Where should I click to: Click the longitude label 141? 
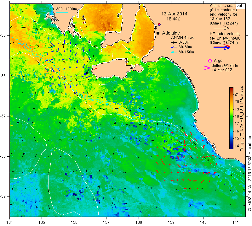pyautogui.click(x=236, y=223)
